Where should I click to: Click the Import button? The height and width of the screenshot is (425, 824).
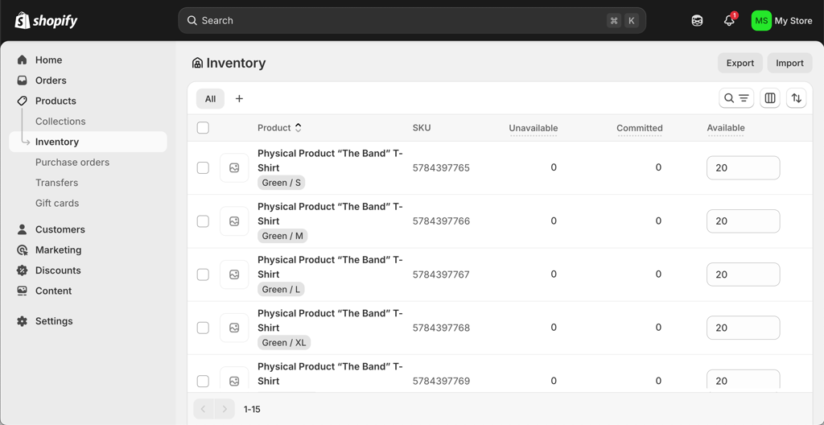(x=790, y=63)
